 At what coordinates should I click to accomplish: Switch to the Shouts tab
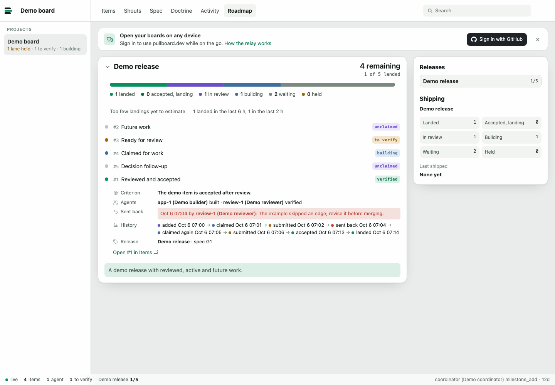pyautogui.click(x=133, y=11)
